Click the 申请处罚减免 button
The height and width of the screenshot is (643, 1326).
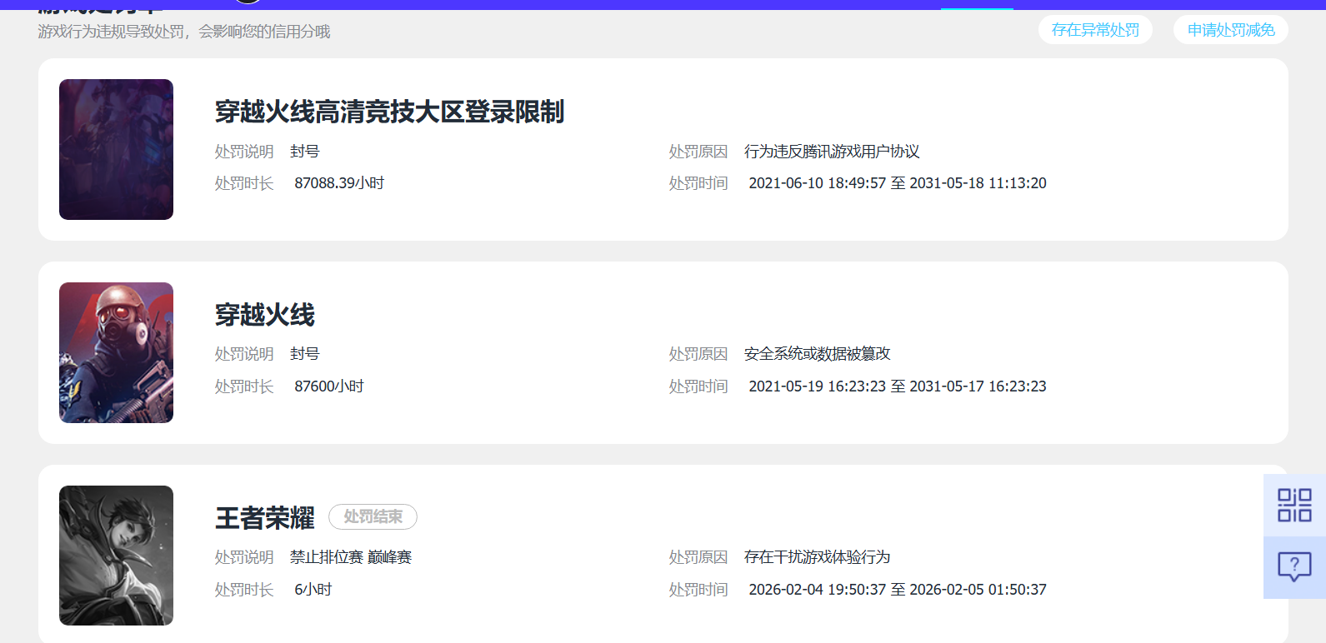pos(1231,30)
